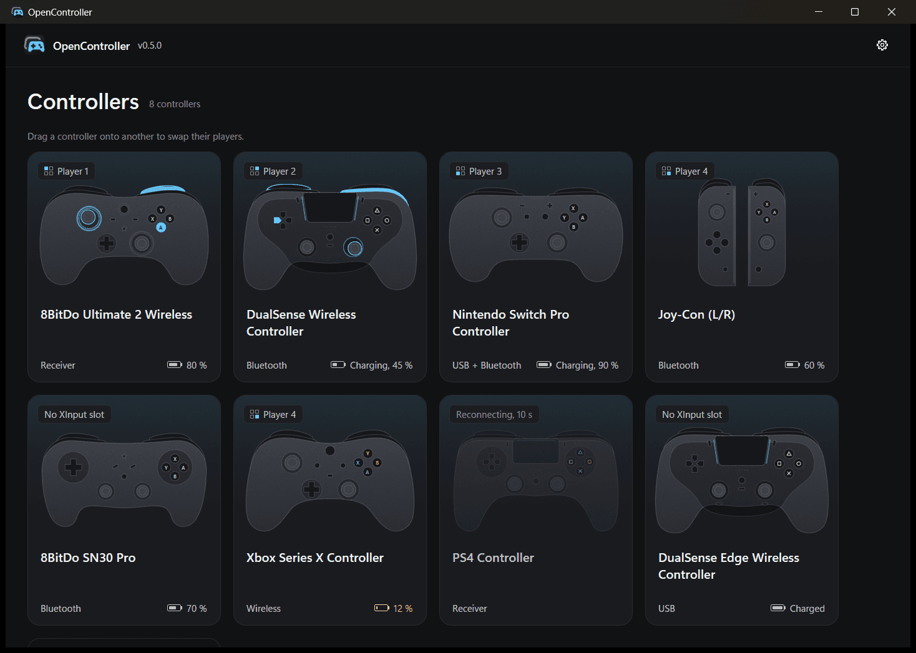Click battery icon showing 70 %
916x653 pixels.
point(175,607)
